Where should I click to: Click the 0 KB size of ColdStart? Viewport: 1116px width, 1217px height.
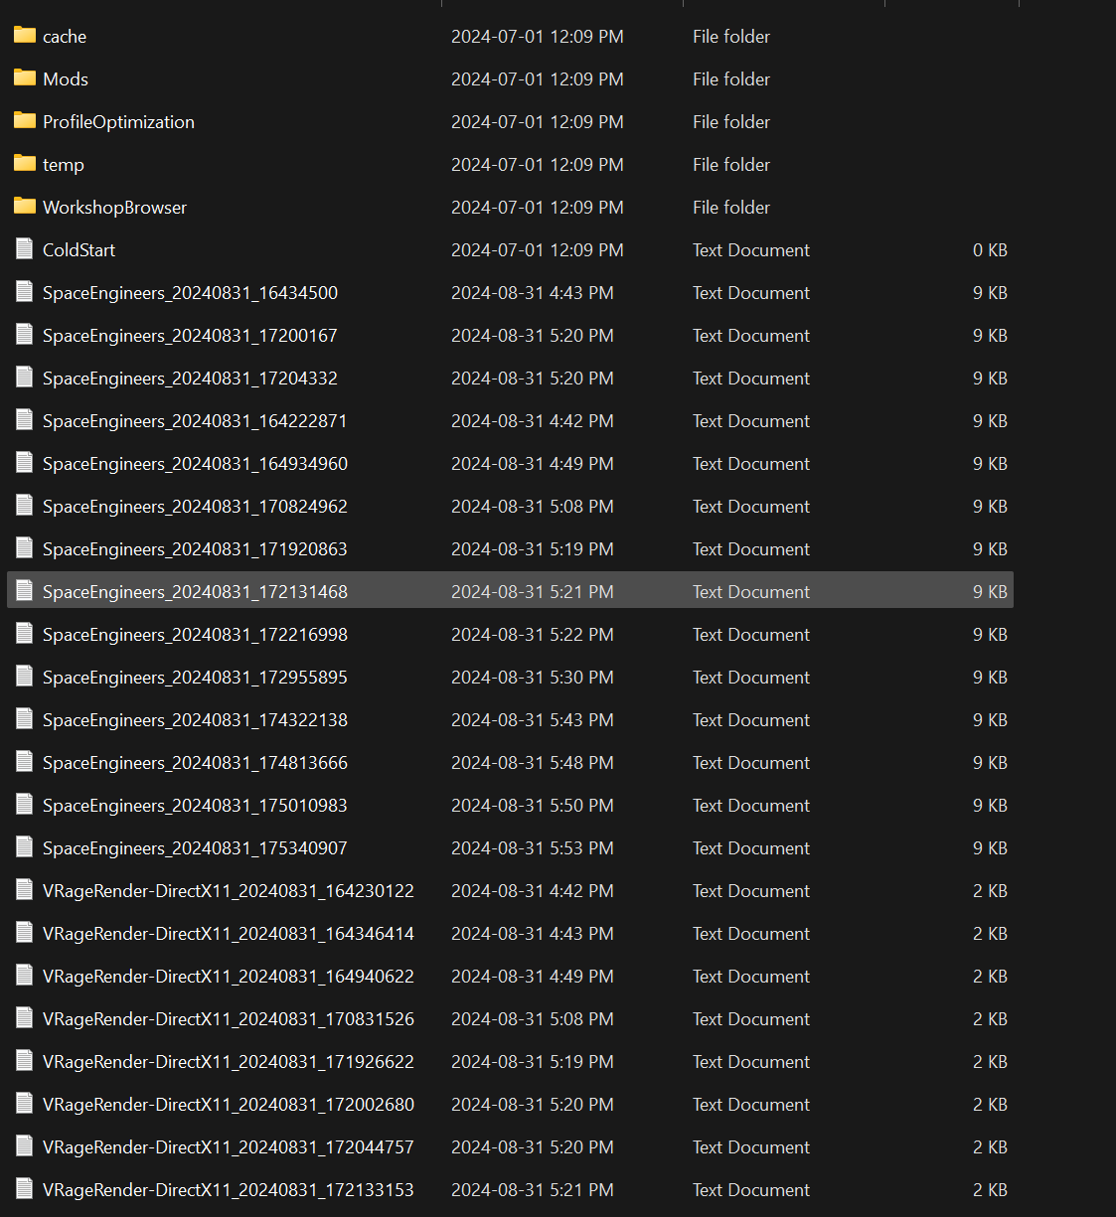point(990,250)
